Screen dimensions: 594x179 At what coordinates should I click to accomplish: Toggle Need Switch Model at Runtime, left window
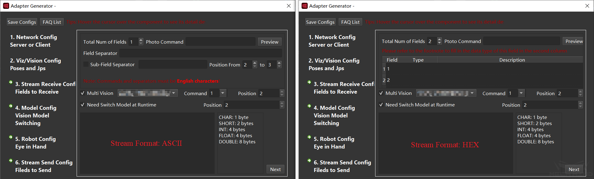coord(82,105)
